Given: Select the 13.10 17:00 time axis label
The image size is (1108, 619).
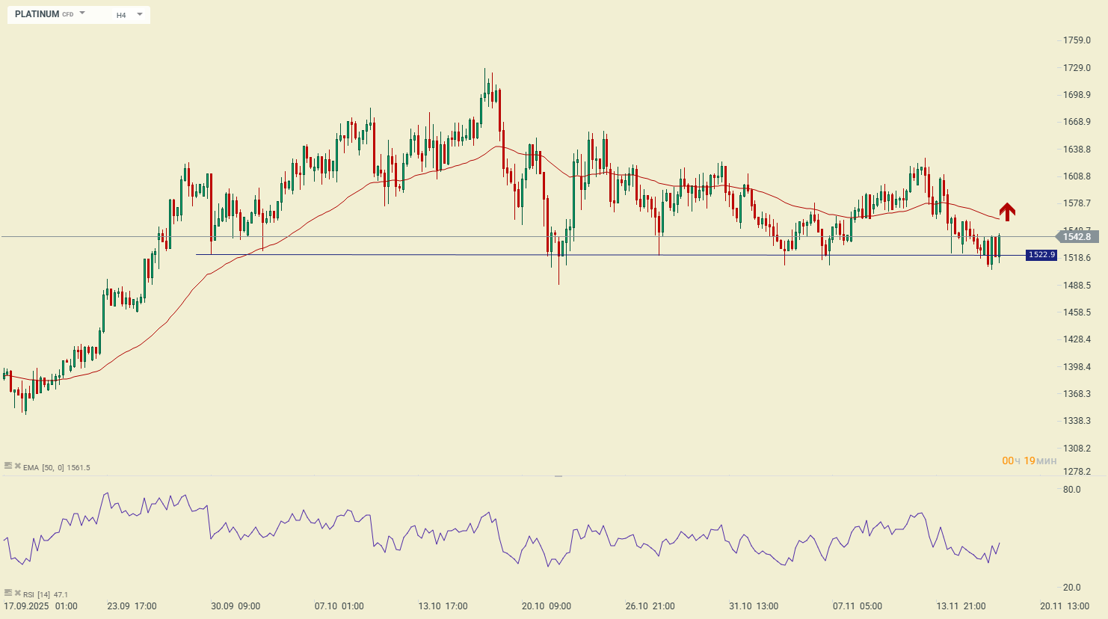Looking at the screenshot, I should 443,606.
